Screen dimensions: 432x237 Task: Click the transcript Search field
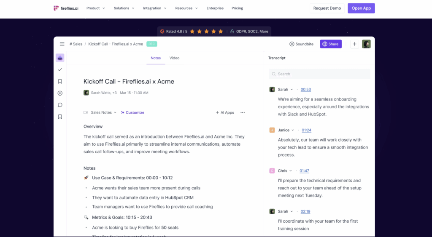pyautogui.click(x=319, y=74)
